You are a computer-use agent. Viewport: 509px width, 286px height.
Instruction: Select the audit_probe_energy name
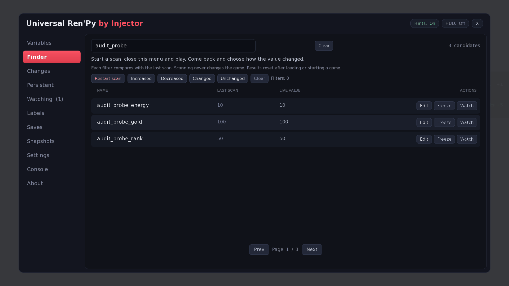tap(123, 105)
